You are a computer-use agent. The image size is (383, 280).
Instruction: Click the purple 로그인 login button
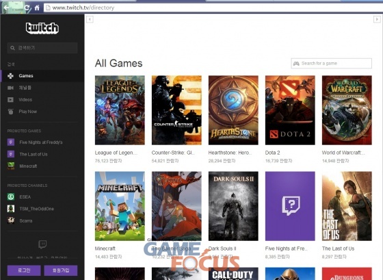24,270
